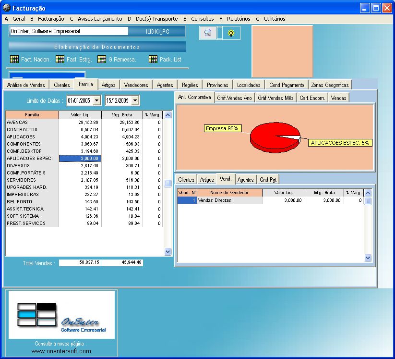Open the Zonas Geograficas tab

click(x=330, y=85)
